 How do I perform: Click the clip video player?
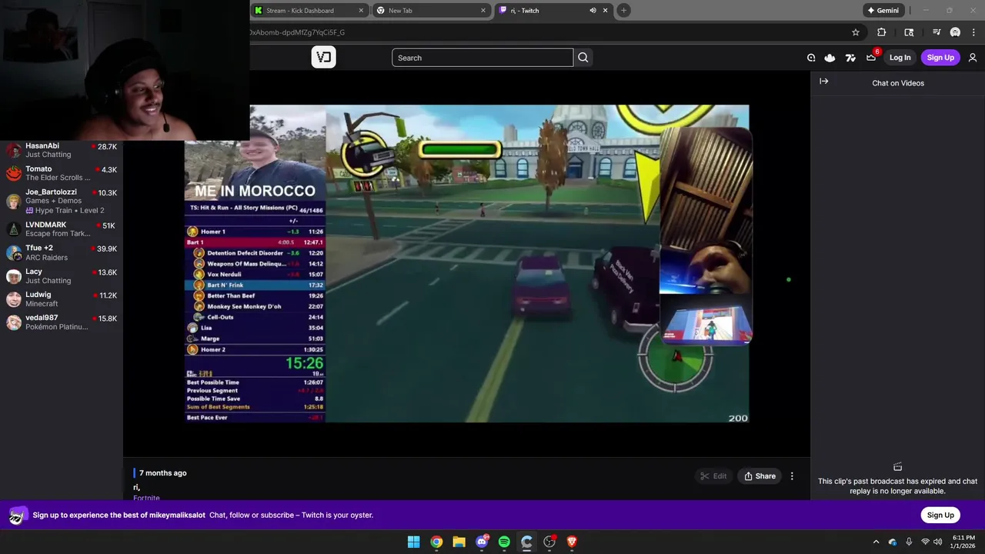(466, 263)
